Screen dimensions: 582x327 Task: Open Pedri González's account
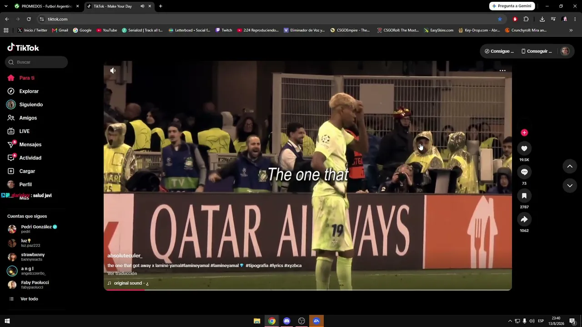(x=36, y=229)
